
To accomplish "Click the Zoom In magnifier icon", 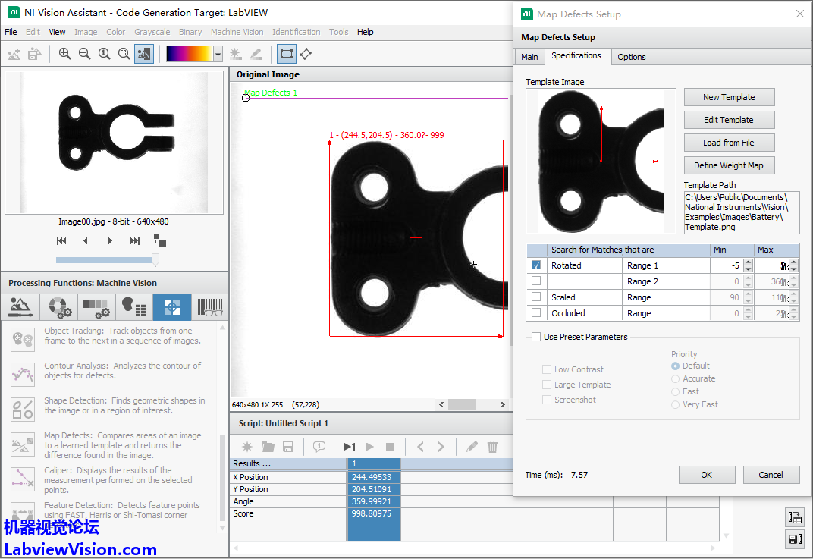I will [x=64, y=54].
